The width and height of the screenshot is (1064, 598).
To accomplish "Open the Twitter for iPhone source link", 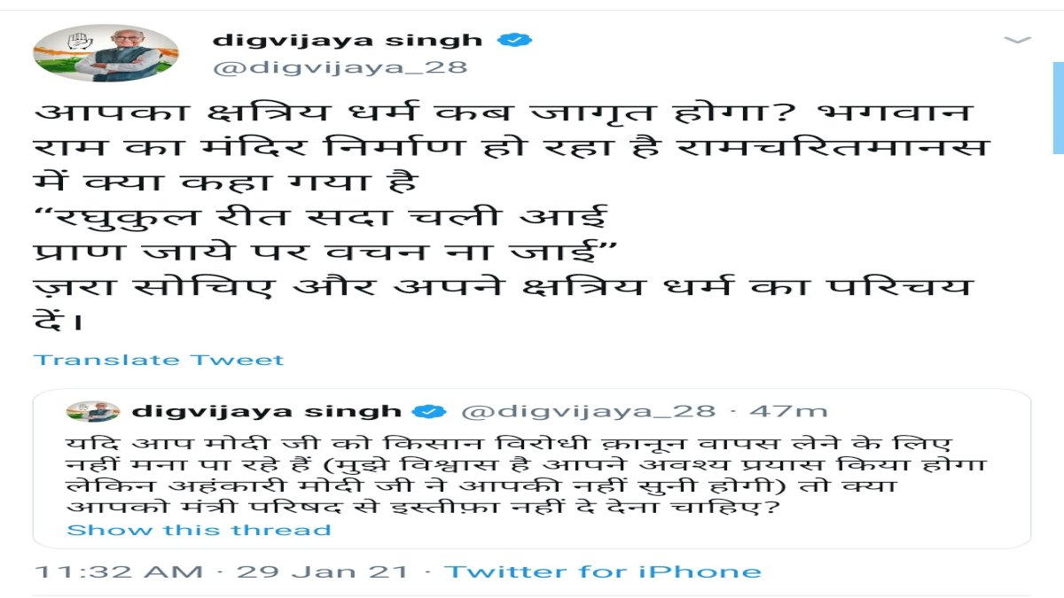I will coord(603,571).
